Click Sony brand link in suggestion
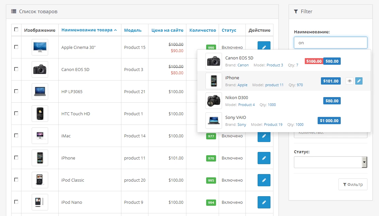This screenshot has height=216, width=379. pos(242,125)
